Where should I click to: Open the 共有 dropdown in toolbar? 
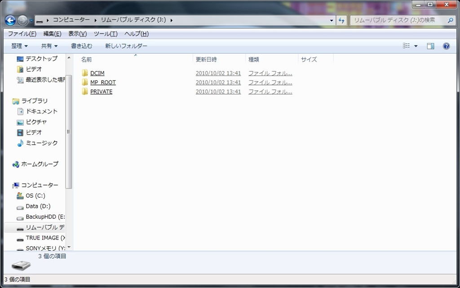(x=49, y=46)
